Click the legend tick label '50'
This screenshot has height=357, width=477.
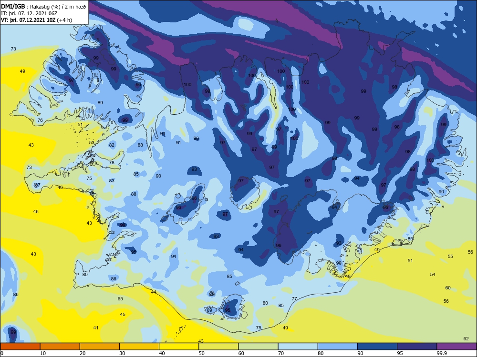point(202,353)
